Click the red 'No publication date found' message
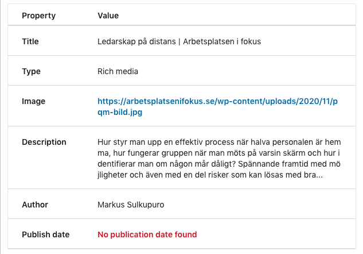The height and width of the screenshot is (254, 363). [147, 234]
